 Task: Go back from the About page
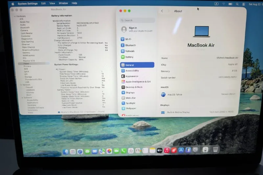(x=162, y=11)
